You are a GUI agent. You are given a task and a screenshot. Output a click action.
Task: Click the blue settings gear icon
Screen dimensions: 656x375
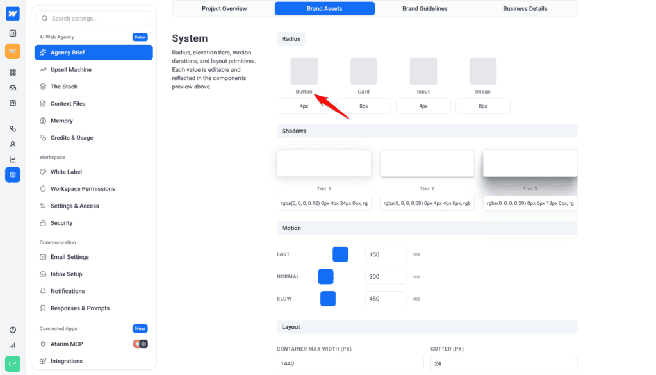point(13,175)
